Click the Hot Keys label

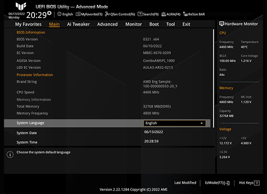coord(246,183)
